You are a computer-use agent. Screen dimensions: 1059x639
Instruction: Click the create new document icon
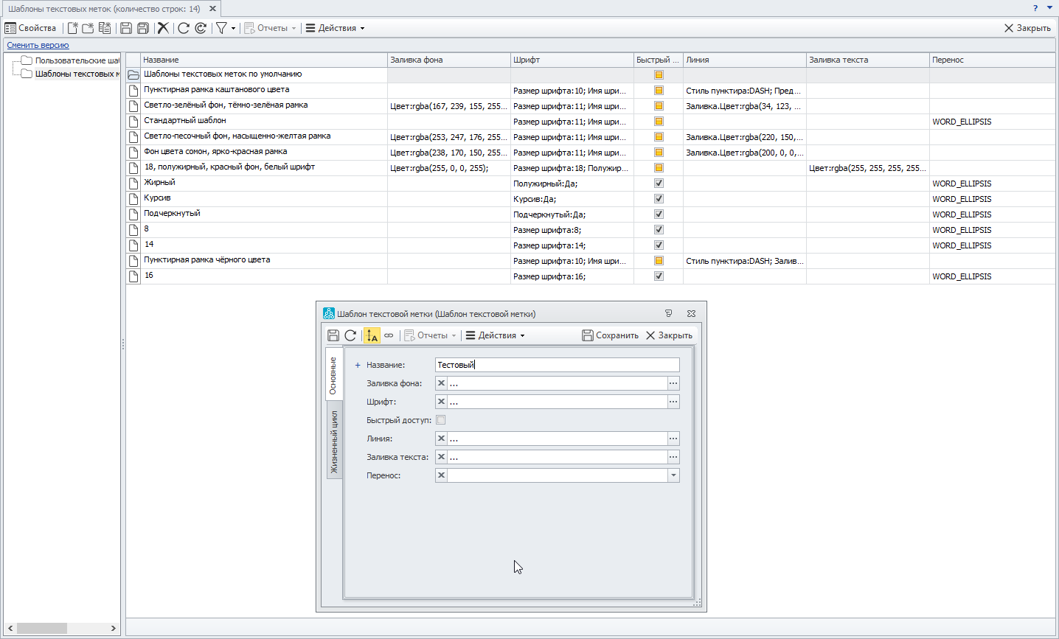pyautogui.click(x=72, y=28)
